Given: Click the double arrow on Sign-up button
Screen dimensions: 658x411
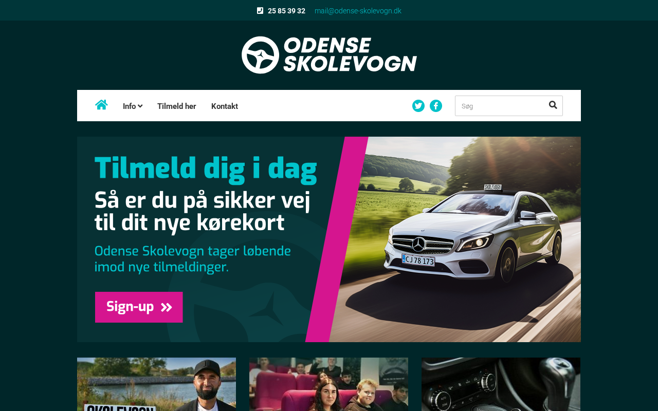Looking at the screenshot, I should pyautogui.click(x=167, y=307).
